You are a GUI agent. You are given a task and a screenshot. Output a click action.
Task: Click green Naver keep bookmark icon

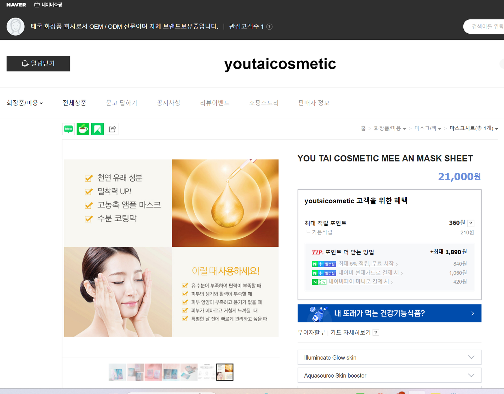97,129
